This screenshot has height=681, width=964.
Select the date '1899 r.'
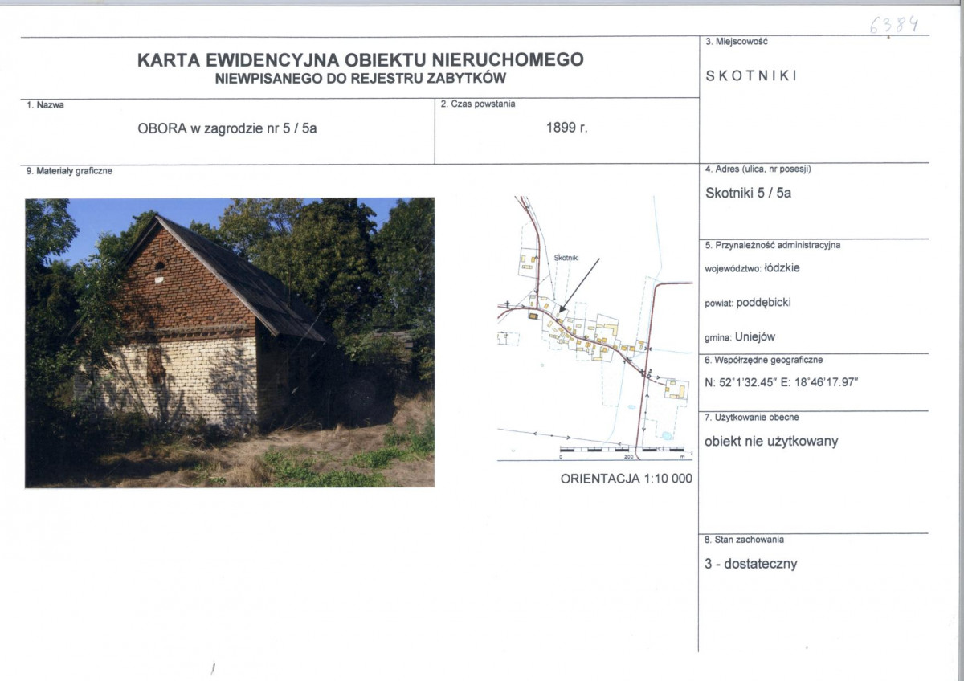click(x=567, y=128)
